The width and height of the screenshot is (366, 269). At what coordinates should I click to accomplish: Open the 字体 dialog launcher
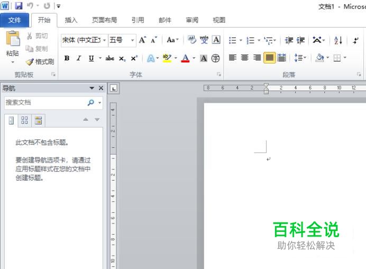(x=219, y=74)
